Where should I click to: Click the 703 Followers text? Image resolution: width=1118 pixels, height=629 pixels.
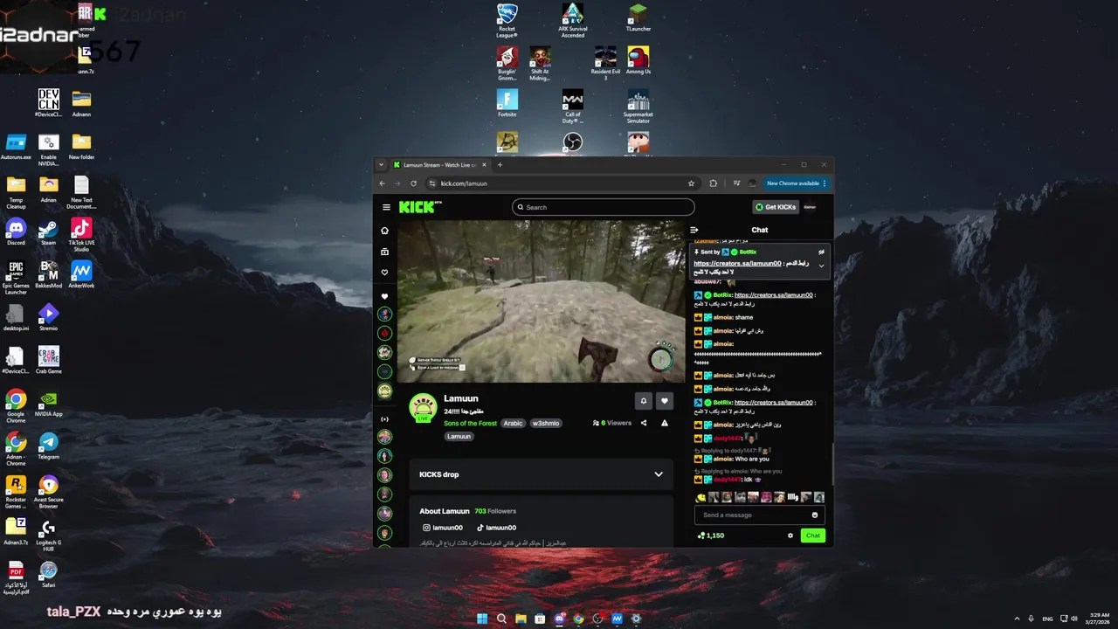pyautogui.click(x=495, y=511)
